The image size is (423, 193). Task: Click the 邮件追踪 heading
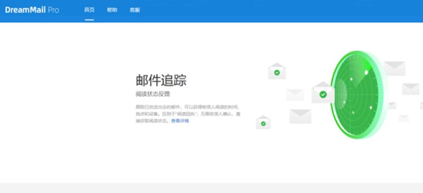click(x=161, y=81)
